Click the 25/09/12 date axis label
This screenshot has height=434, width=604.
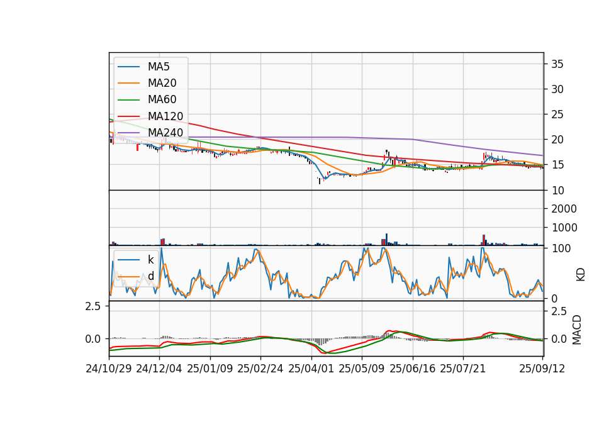(542, 369)
